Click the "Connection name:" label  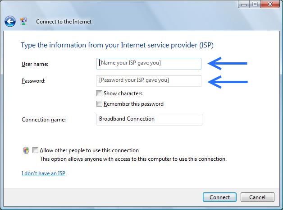point(44,120)
